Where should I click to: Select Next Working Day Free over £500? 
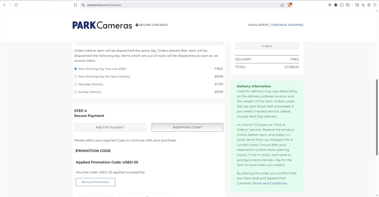coord(76,69)
